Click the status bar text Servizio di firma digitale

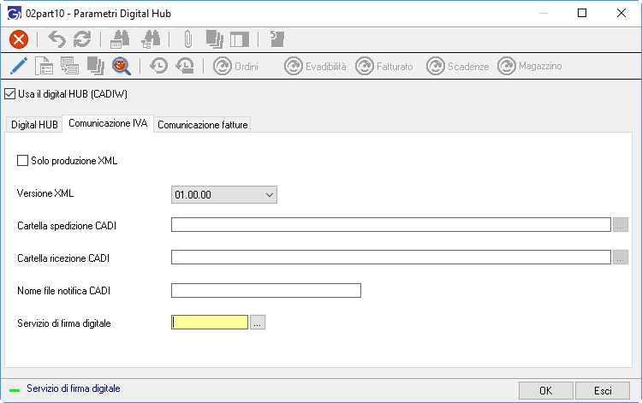click(x=74, y=388)
